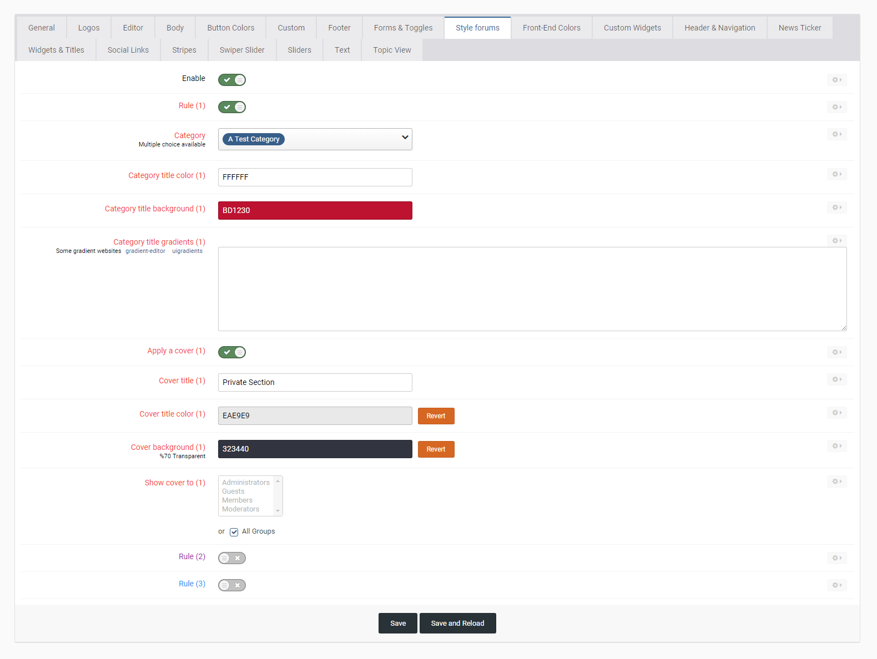Click gear icon in Cover title row
The height and width of the screenshot is (659, 877).
pyautogui.click(x=836, y=379)
